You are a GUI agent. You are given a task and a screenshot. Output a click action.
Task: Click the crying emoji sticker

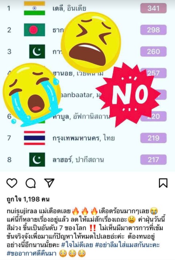pos(32,95)
